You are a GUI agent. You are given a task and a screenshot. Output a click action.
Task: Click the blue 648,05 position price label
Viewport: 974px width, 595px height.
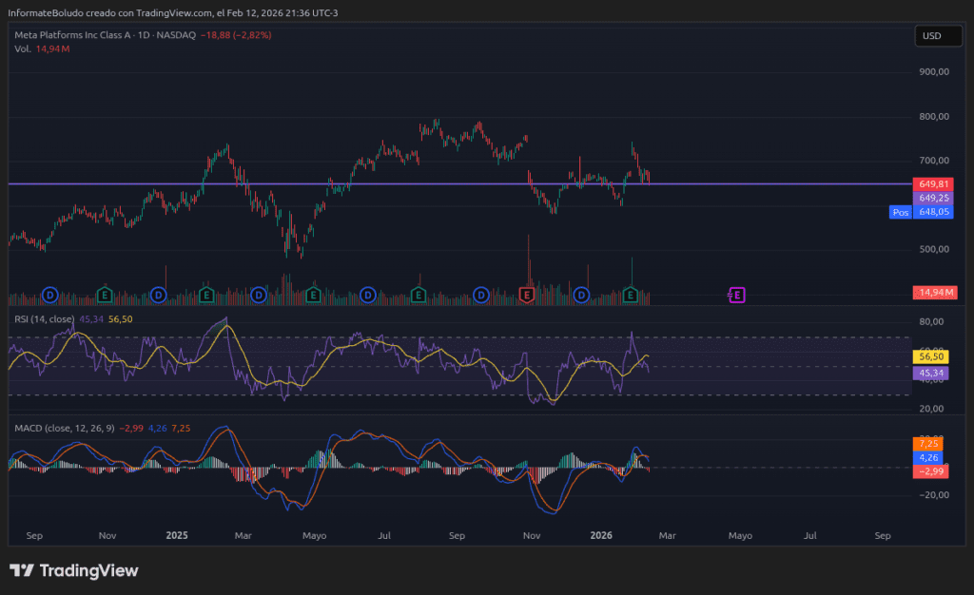tap(933, 212)
